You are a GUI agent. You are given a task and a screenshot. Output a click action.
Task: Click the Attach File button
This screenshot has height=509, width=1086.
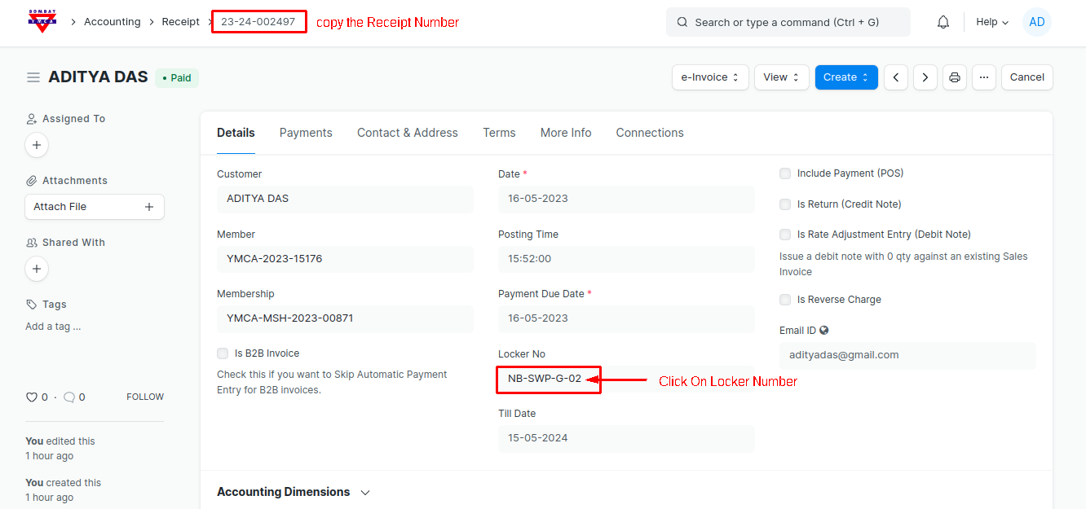click(94, 207)
